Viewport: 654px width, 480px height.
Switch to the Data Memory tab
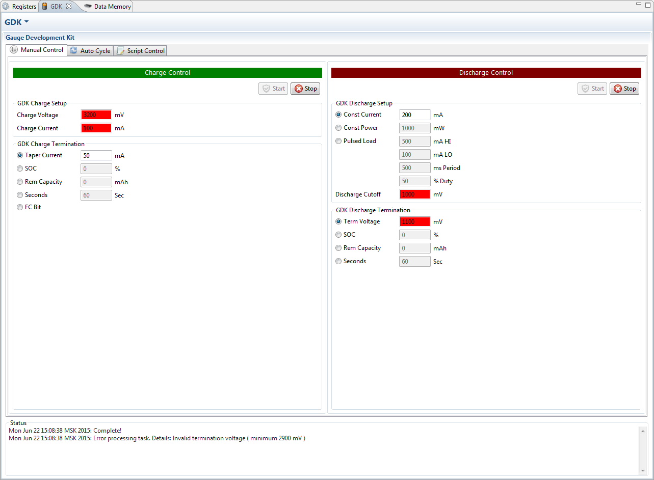(108, 7)
